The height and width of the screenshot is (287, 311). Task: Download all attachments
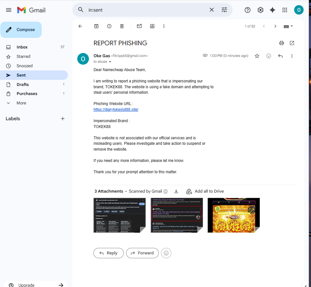[x=176, y=191]
